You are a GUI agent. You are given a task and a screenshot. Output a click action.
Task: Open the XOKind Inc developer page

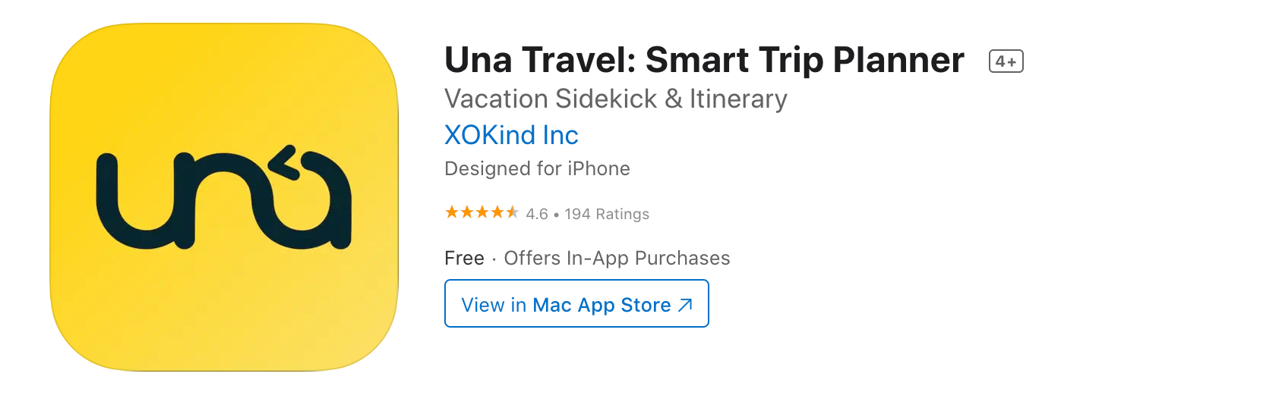[511, 135]
